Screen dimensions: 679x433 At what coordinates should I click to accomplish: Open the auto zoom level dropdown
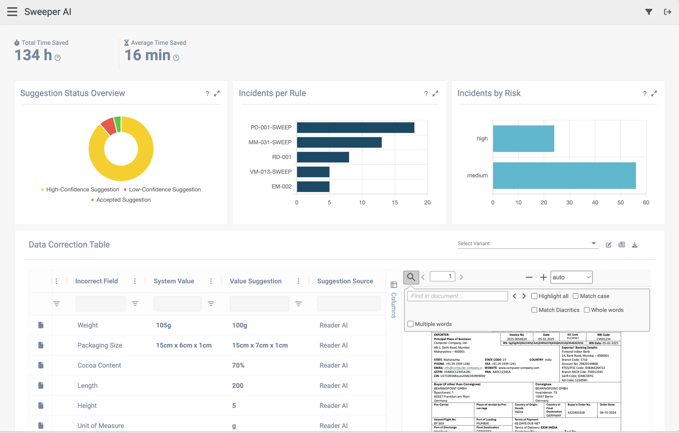571,277
